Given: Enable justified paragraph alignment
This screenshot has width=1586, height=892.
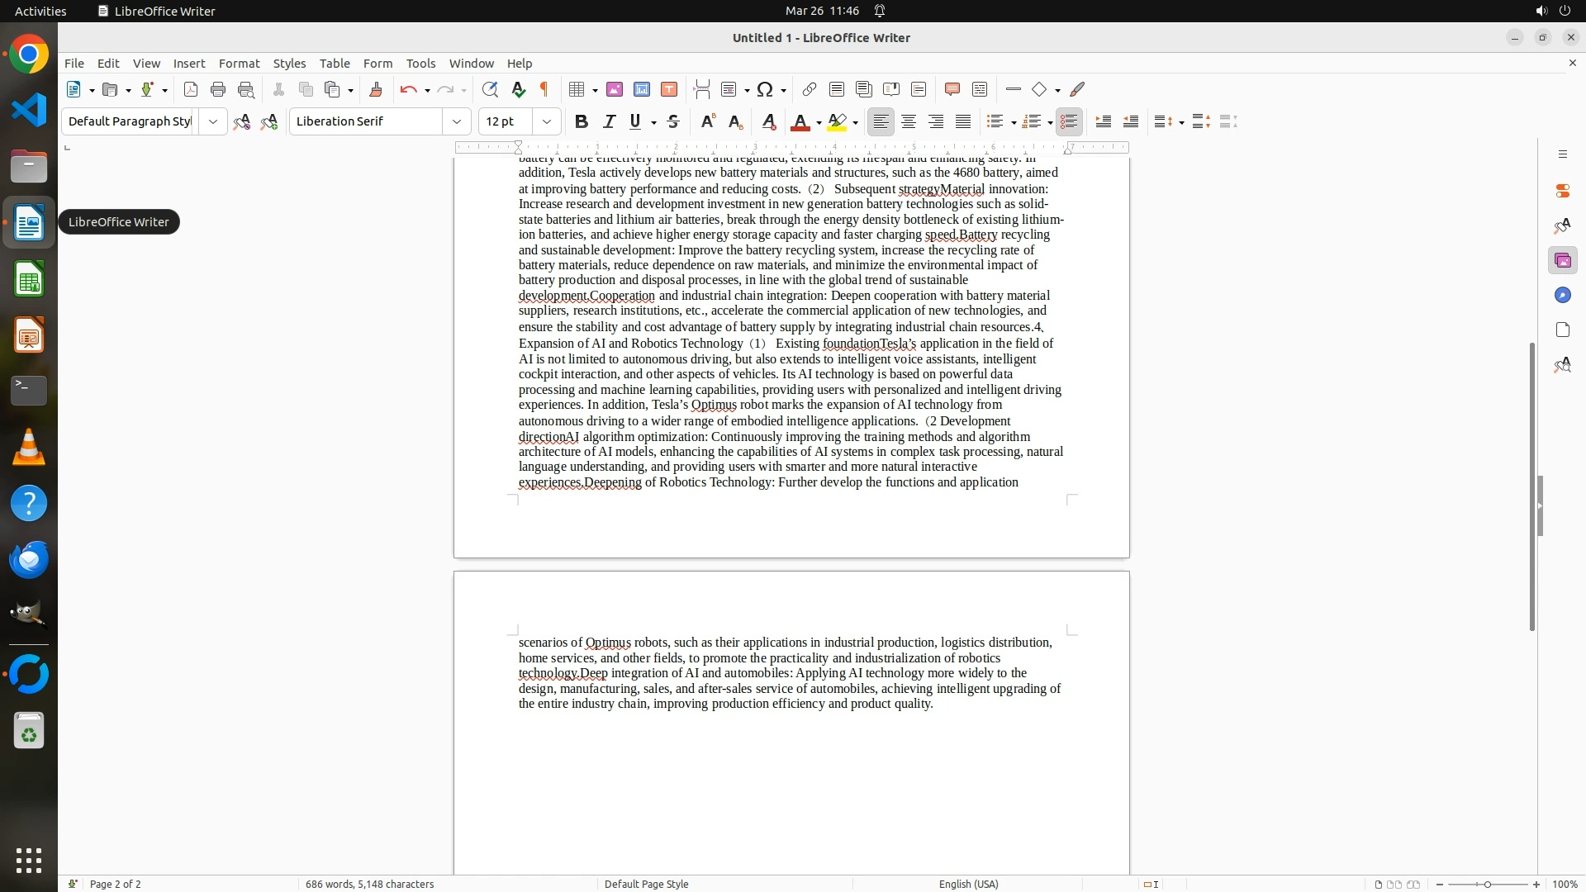Looking at the screenshot, I should (x=963, y=121).
